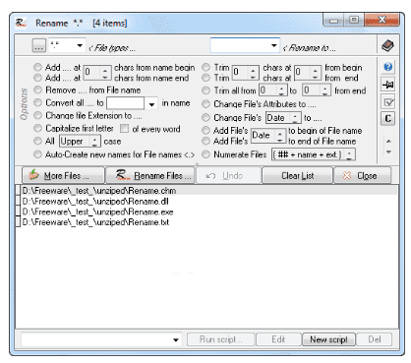Viewport: 411px width, 363px height.
Task: Select 'Change File's Date to' radio
Action: click(205, 117)
